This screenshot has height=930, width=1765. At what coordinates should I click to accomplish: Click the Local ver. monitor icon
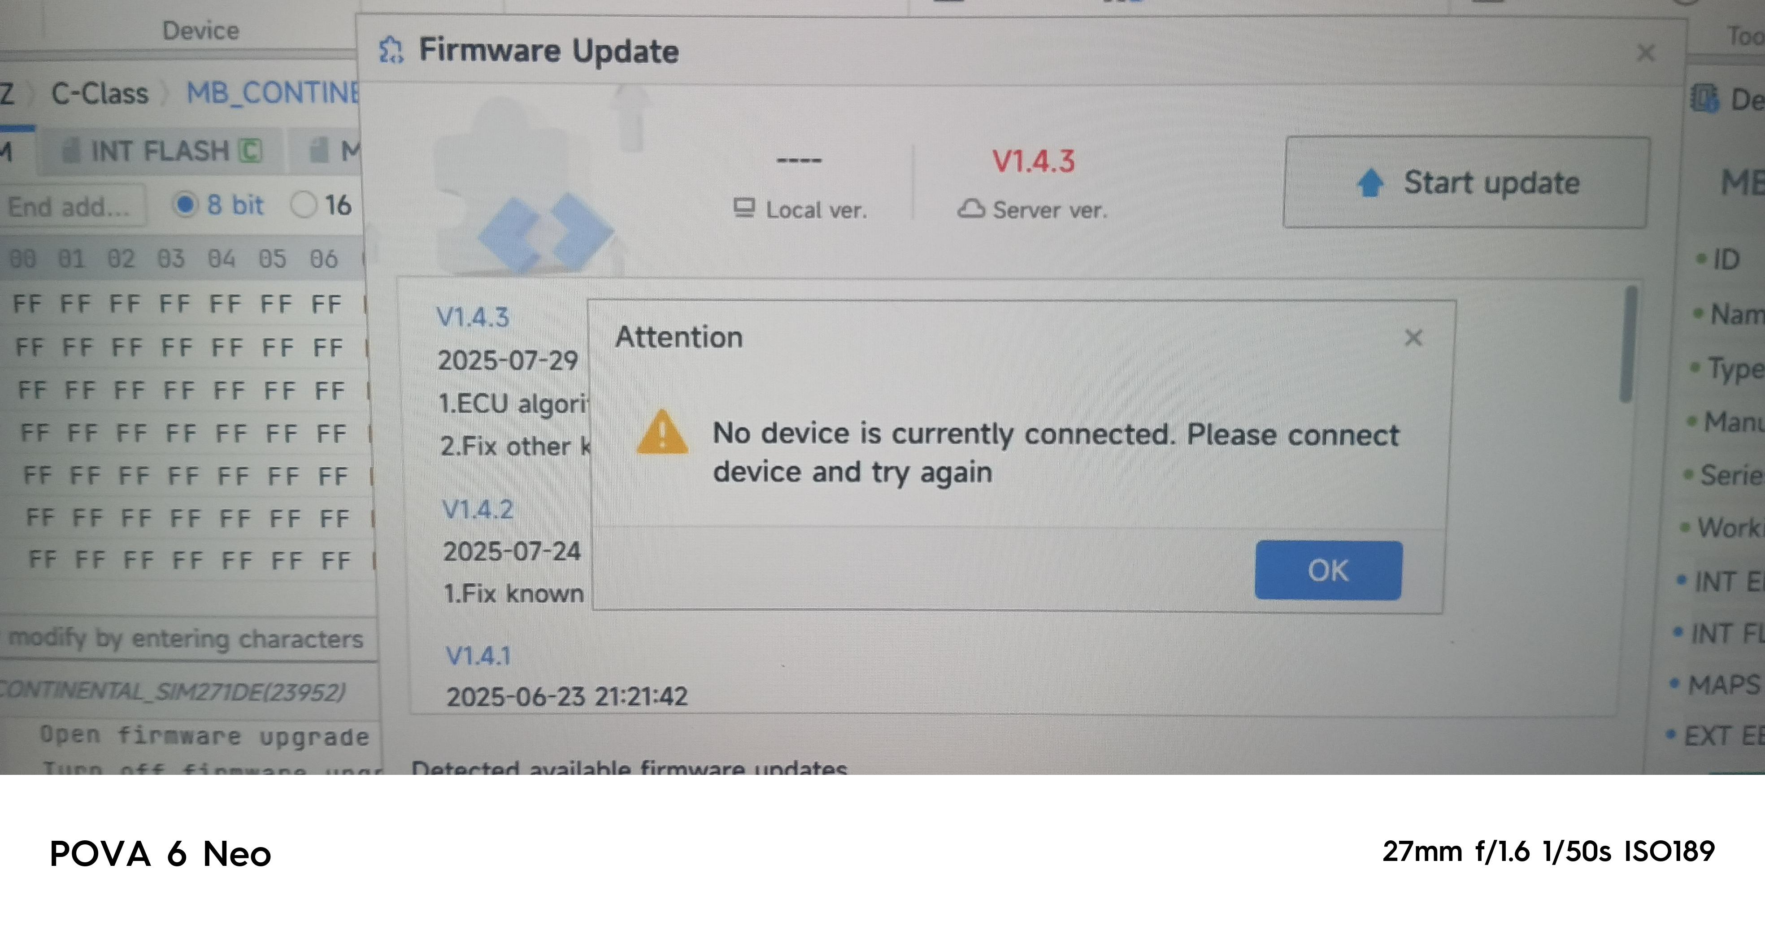click(744, 207)
